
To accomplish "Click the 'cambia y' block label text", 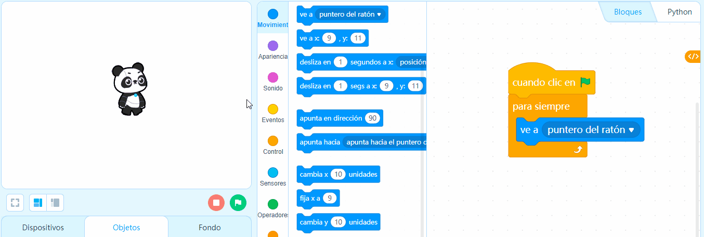I will point(314,222).
